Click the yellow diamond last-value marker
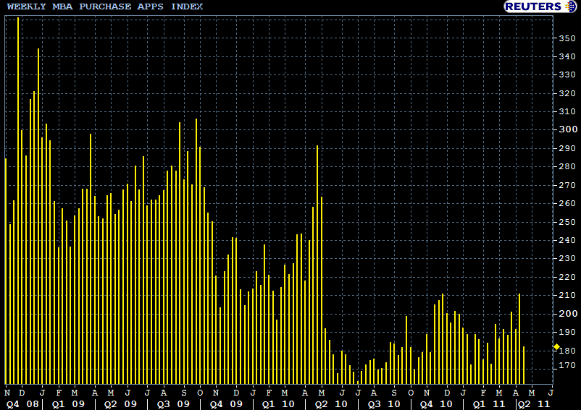The image size is (581, 410). [x=556, y=347]
